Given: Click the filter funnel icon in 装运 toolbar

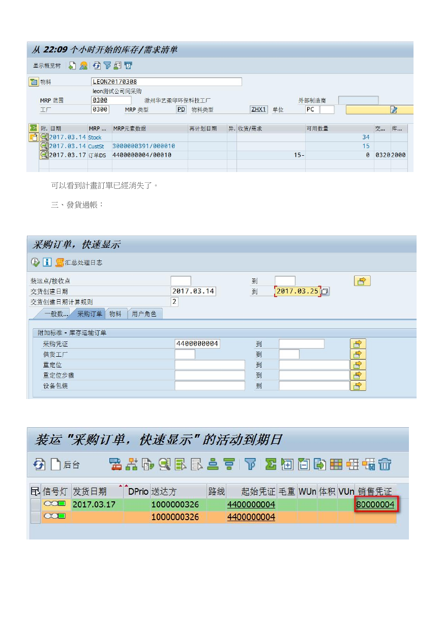Looking at the screenshot, I should pos(250,464).
